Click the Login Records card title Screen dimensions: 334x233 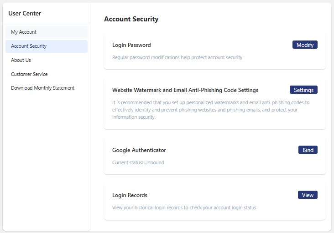click(x=130, y=195)
